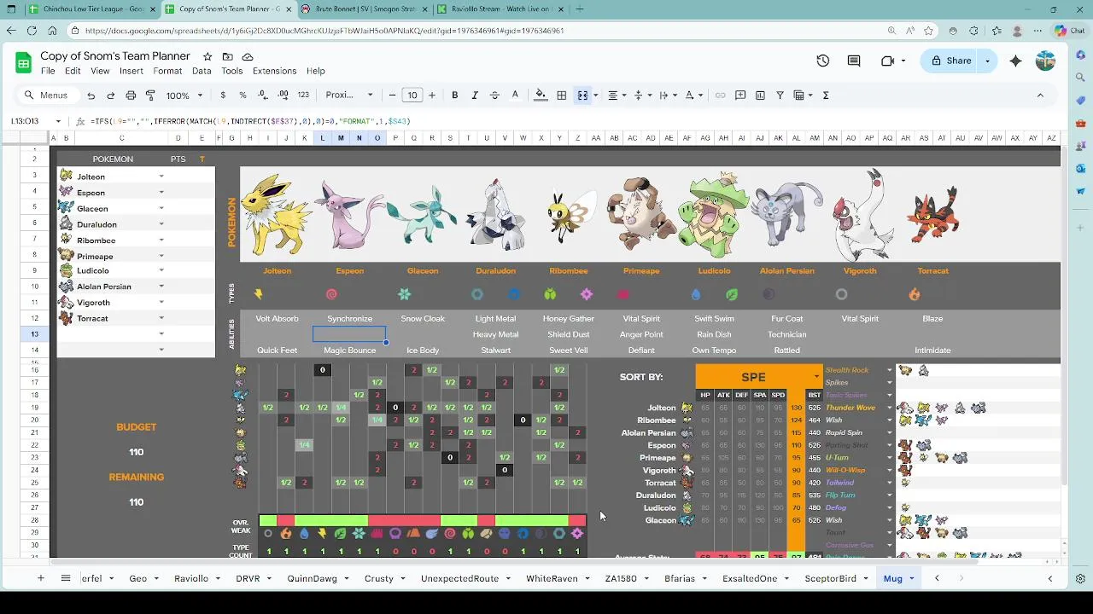
Task: Open the functions sigma menu
Action: [826, 96]
